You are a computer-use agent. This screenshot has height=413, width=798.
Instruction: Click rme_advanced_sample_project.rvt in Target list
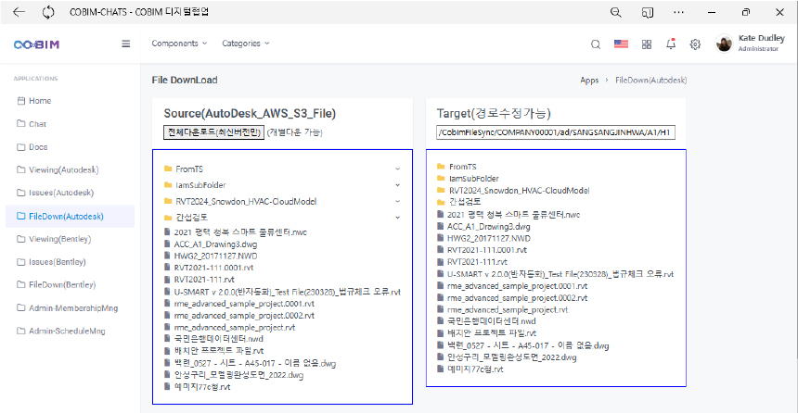[508, 310]
